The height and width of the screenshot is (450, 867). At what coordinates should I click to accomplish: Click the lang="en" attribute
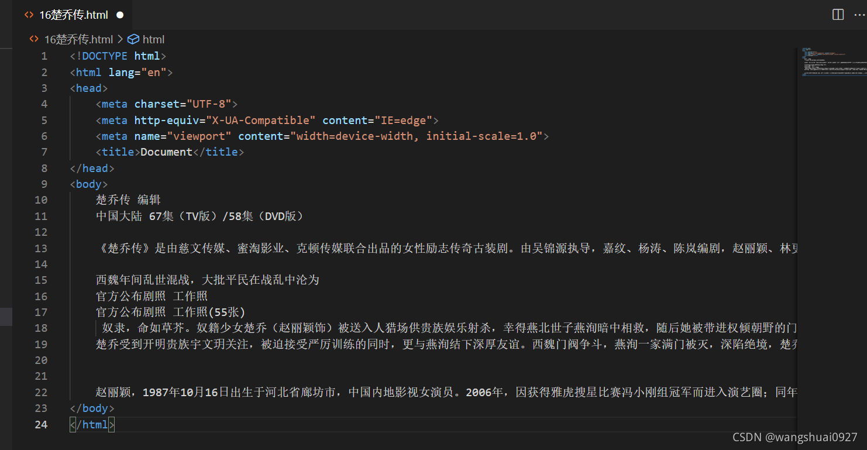tap(137, 72)
